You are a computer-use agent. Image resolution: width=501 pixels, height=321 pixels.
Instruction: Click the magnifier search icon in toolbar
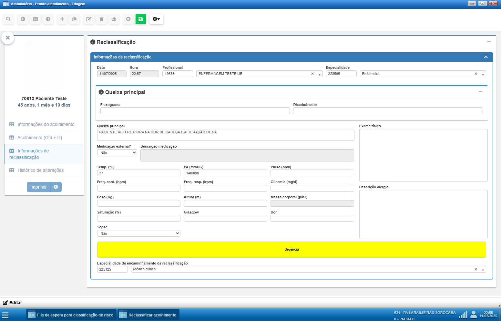click(x=8, y=19)
